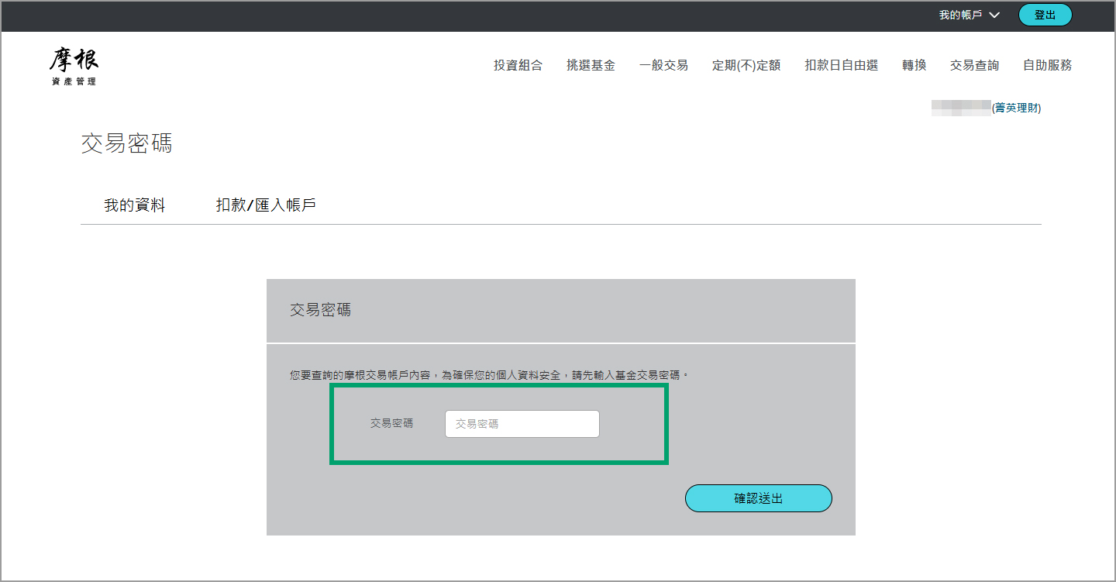Image resolution: width=1116 pixels, height=582 pixels.
Task: Select the 自助服務 menu item
Action: (x=1047, y=65)
